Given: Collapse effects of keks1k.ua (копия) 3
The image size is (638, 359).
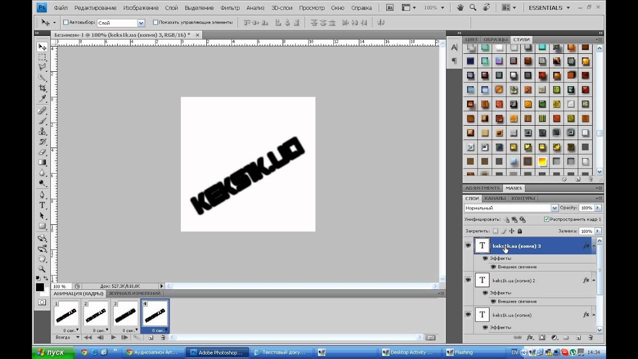Looking at the screenshot, I should (x=593, y=246).
